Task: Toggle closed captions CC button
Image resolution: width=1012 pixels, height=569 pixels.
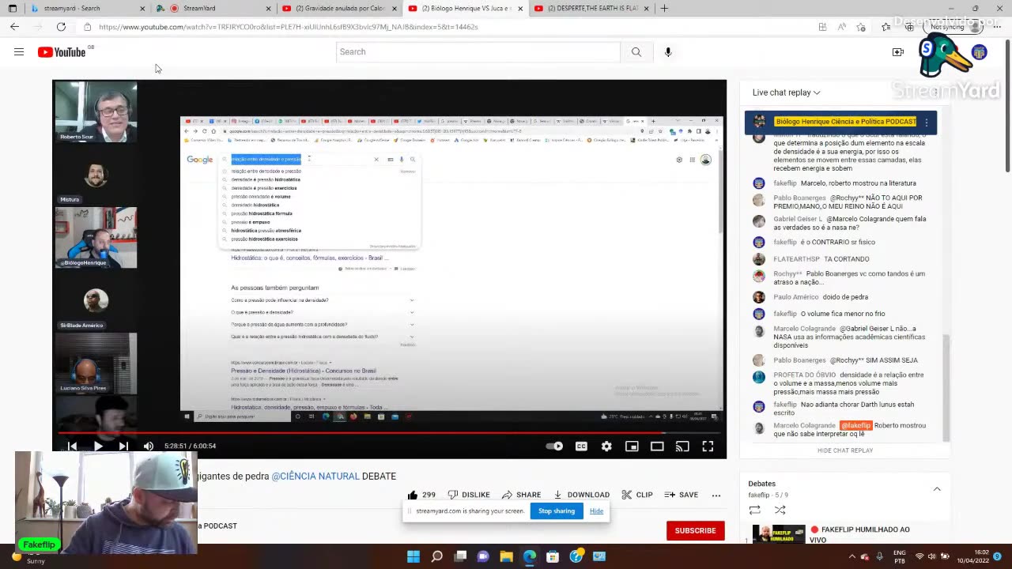Action: point(581,446)
